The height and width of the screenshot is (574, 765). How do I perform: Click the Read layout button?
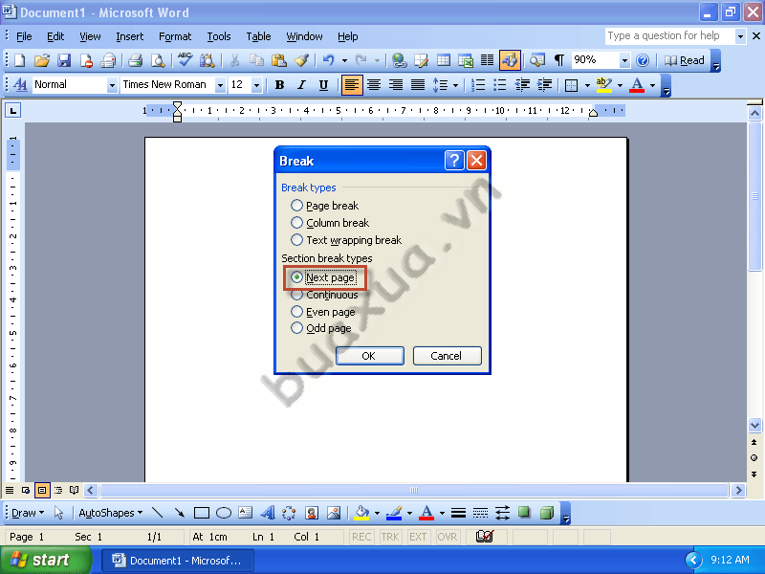(x=685, y=60)
